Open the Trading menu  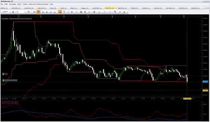(x=25, y=4)
